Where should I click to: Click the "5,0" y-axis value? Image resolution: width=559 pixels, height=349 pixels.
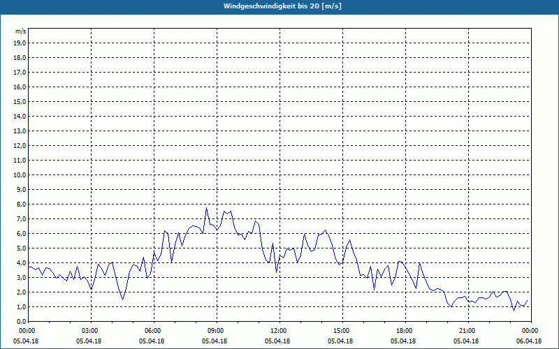point(21,248)
